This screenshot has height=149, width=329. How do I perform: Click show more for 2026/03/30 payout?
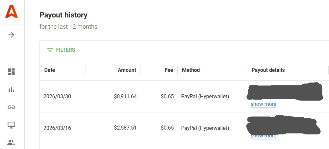pyautogui.click(x=263, y=104)
